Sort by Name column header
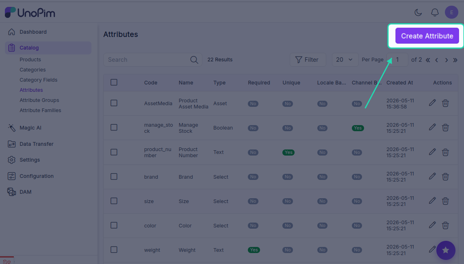 click(x=186, y=82)
